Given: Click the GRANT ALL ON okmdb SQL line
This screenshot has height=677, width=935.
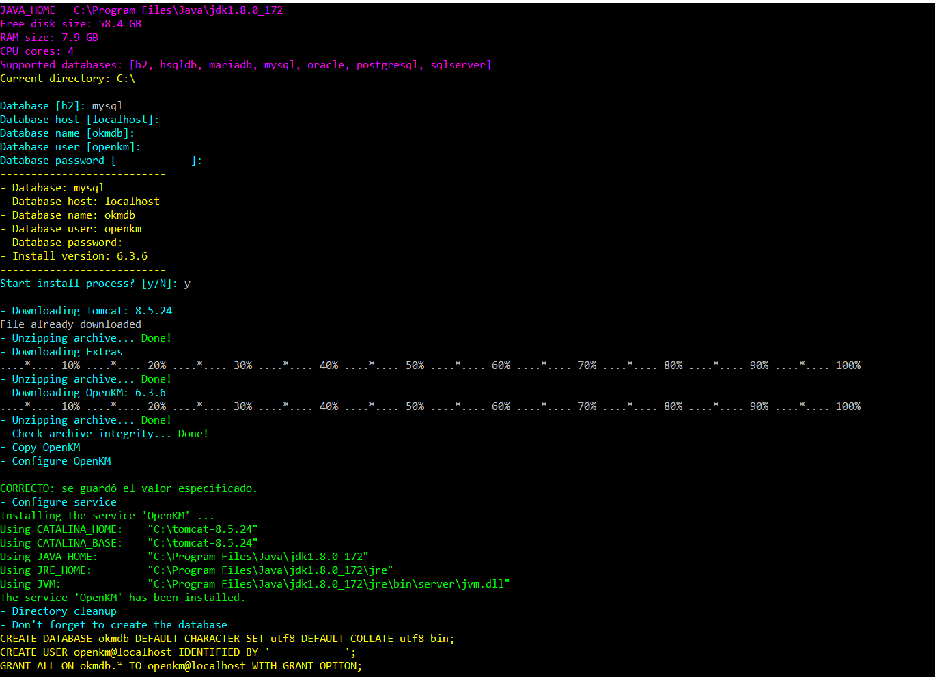Looking at the screenshot, I should (x=181, y=666).
